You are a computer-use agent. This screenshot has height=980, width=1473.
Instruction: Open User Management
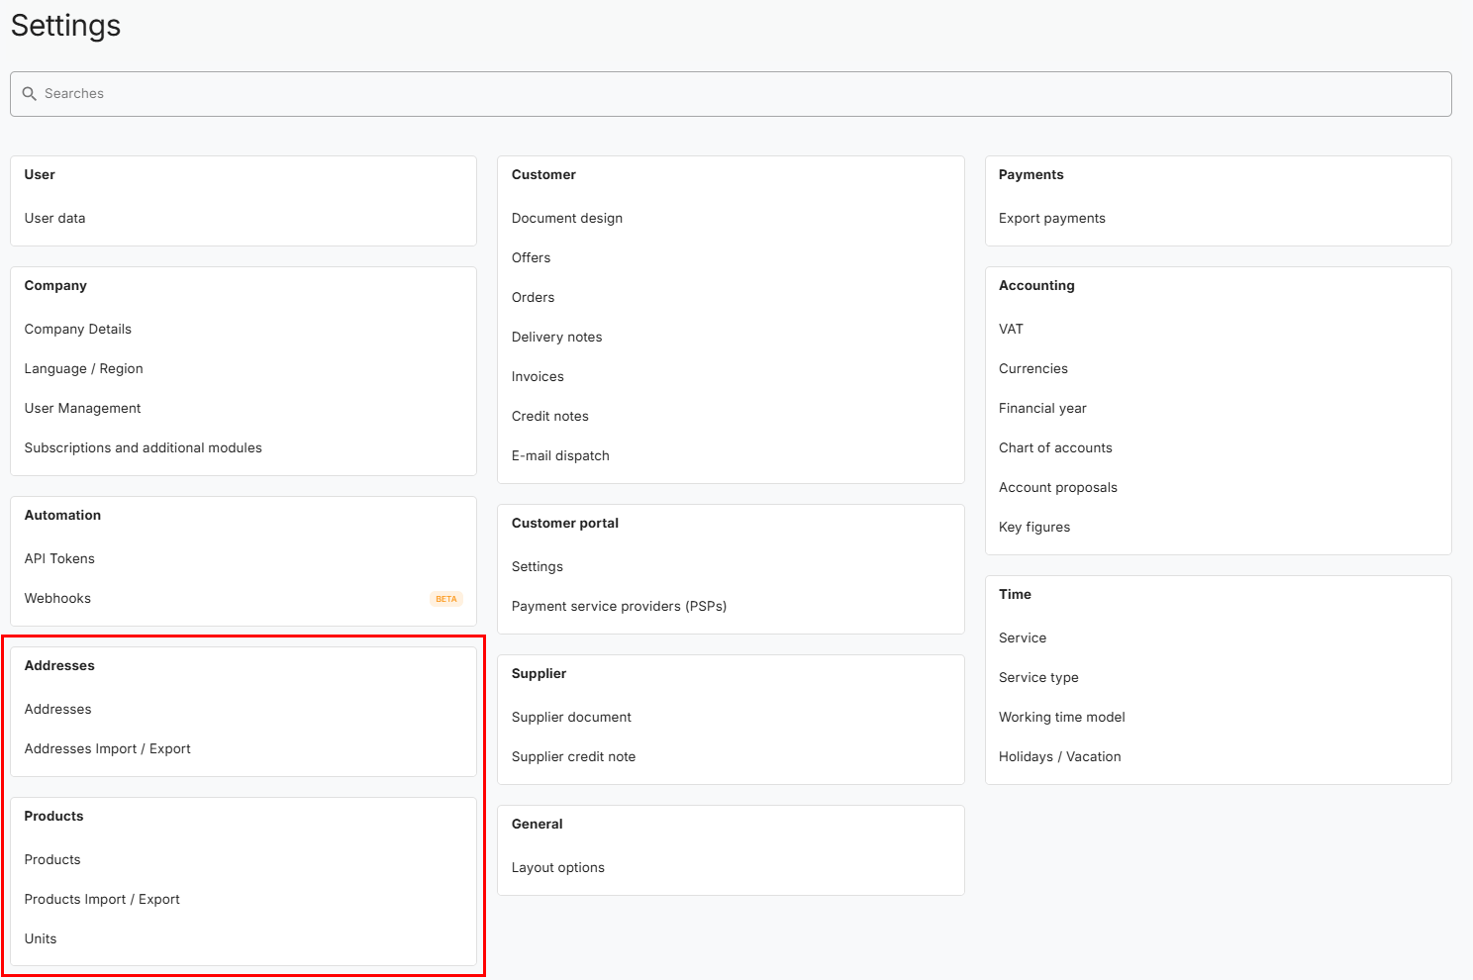point(82,409)
